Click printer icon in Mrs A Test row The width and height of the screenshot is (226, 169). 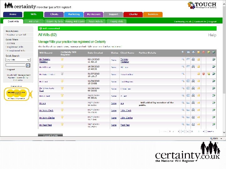193,95
